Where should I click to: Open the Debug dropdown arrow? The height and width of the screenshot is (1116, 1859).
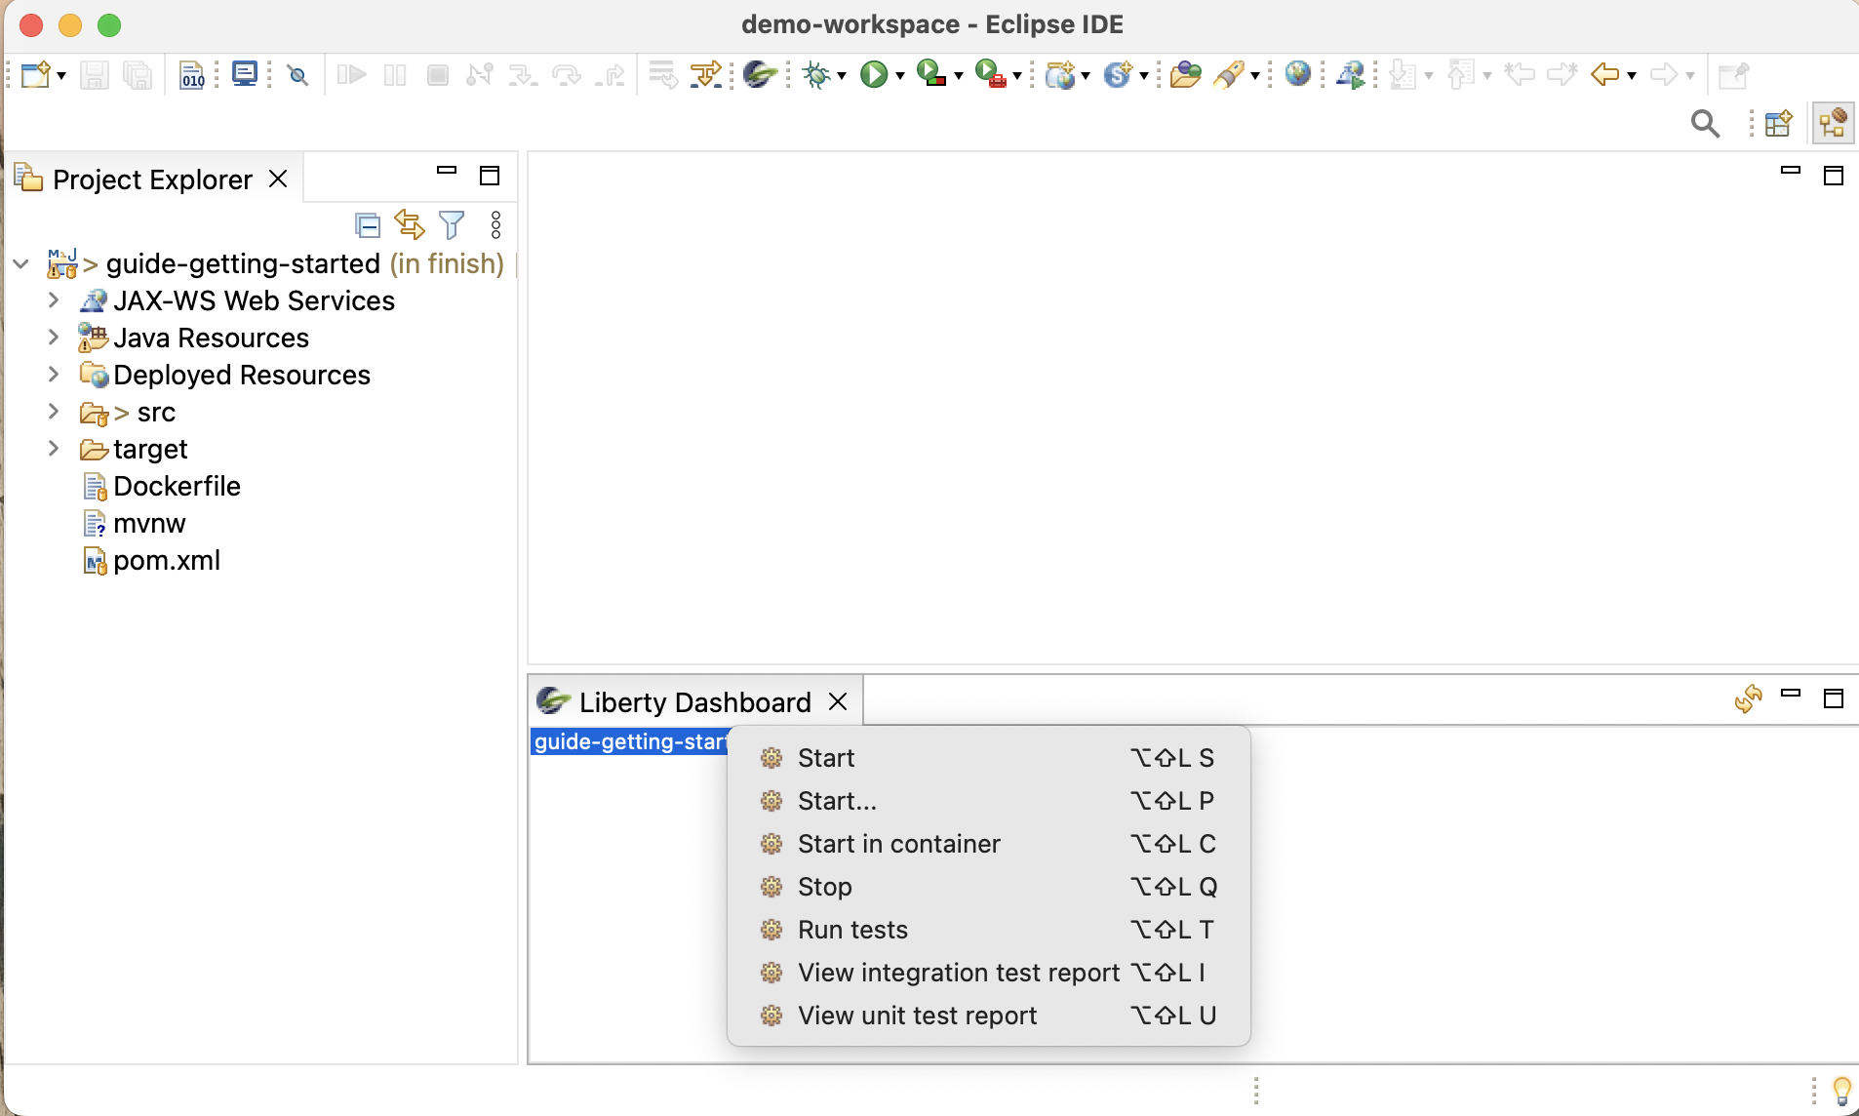(x=842, y=76)
